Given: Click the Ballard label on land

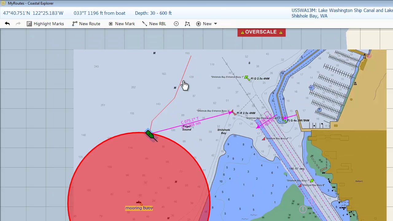Looking at the screenshot, I should tap(359, 181).
